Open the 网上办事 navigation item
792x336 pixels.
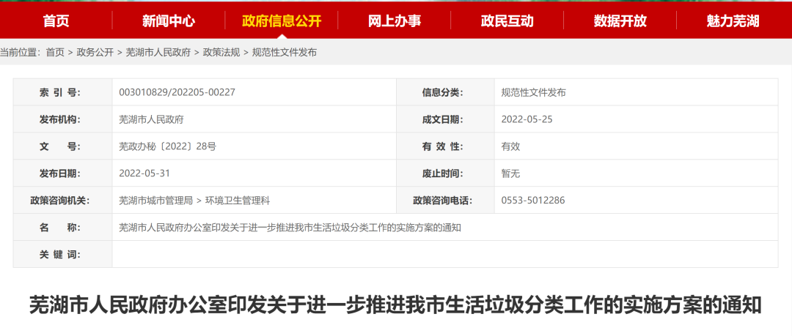[395, 20]
